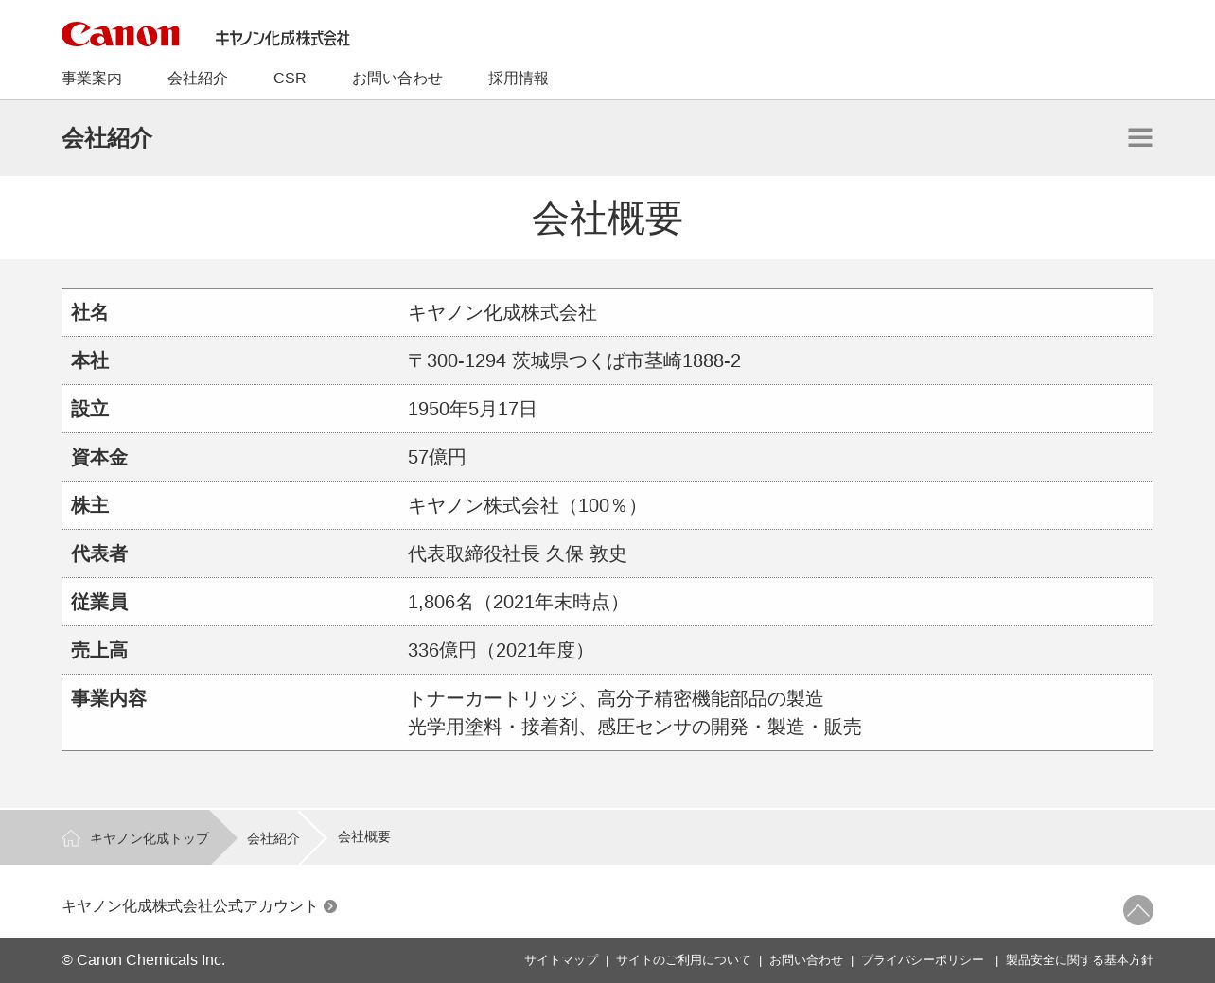1215x983 pixels.
Task: Click the 事業内容 row label
Action: point(109,698)
